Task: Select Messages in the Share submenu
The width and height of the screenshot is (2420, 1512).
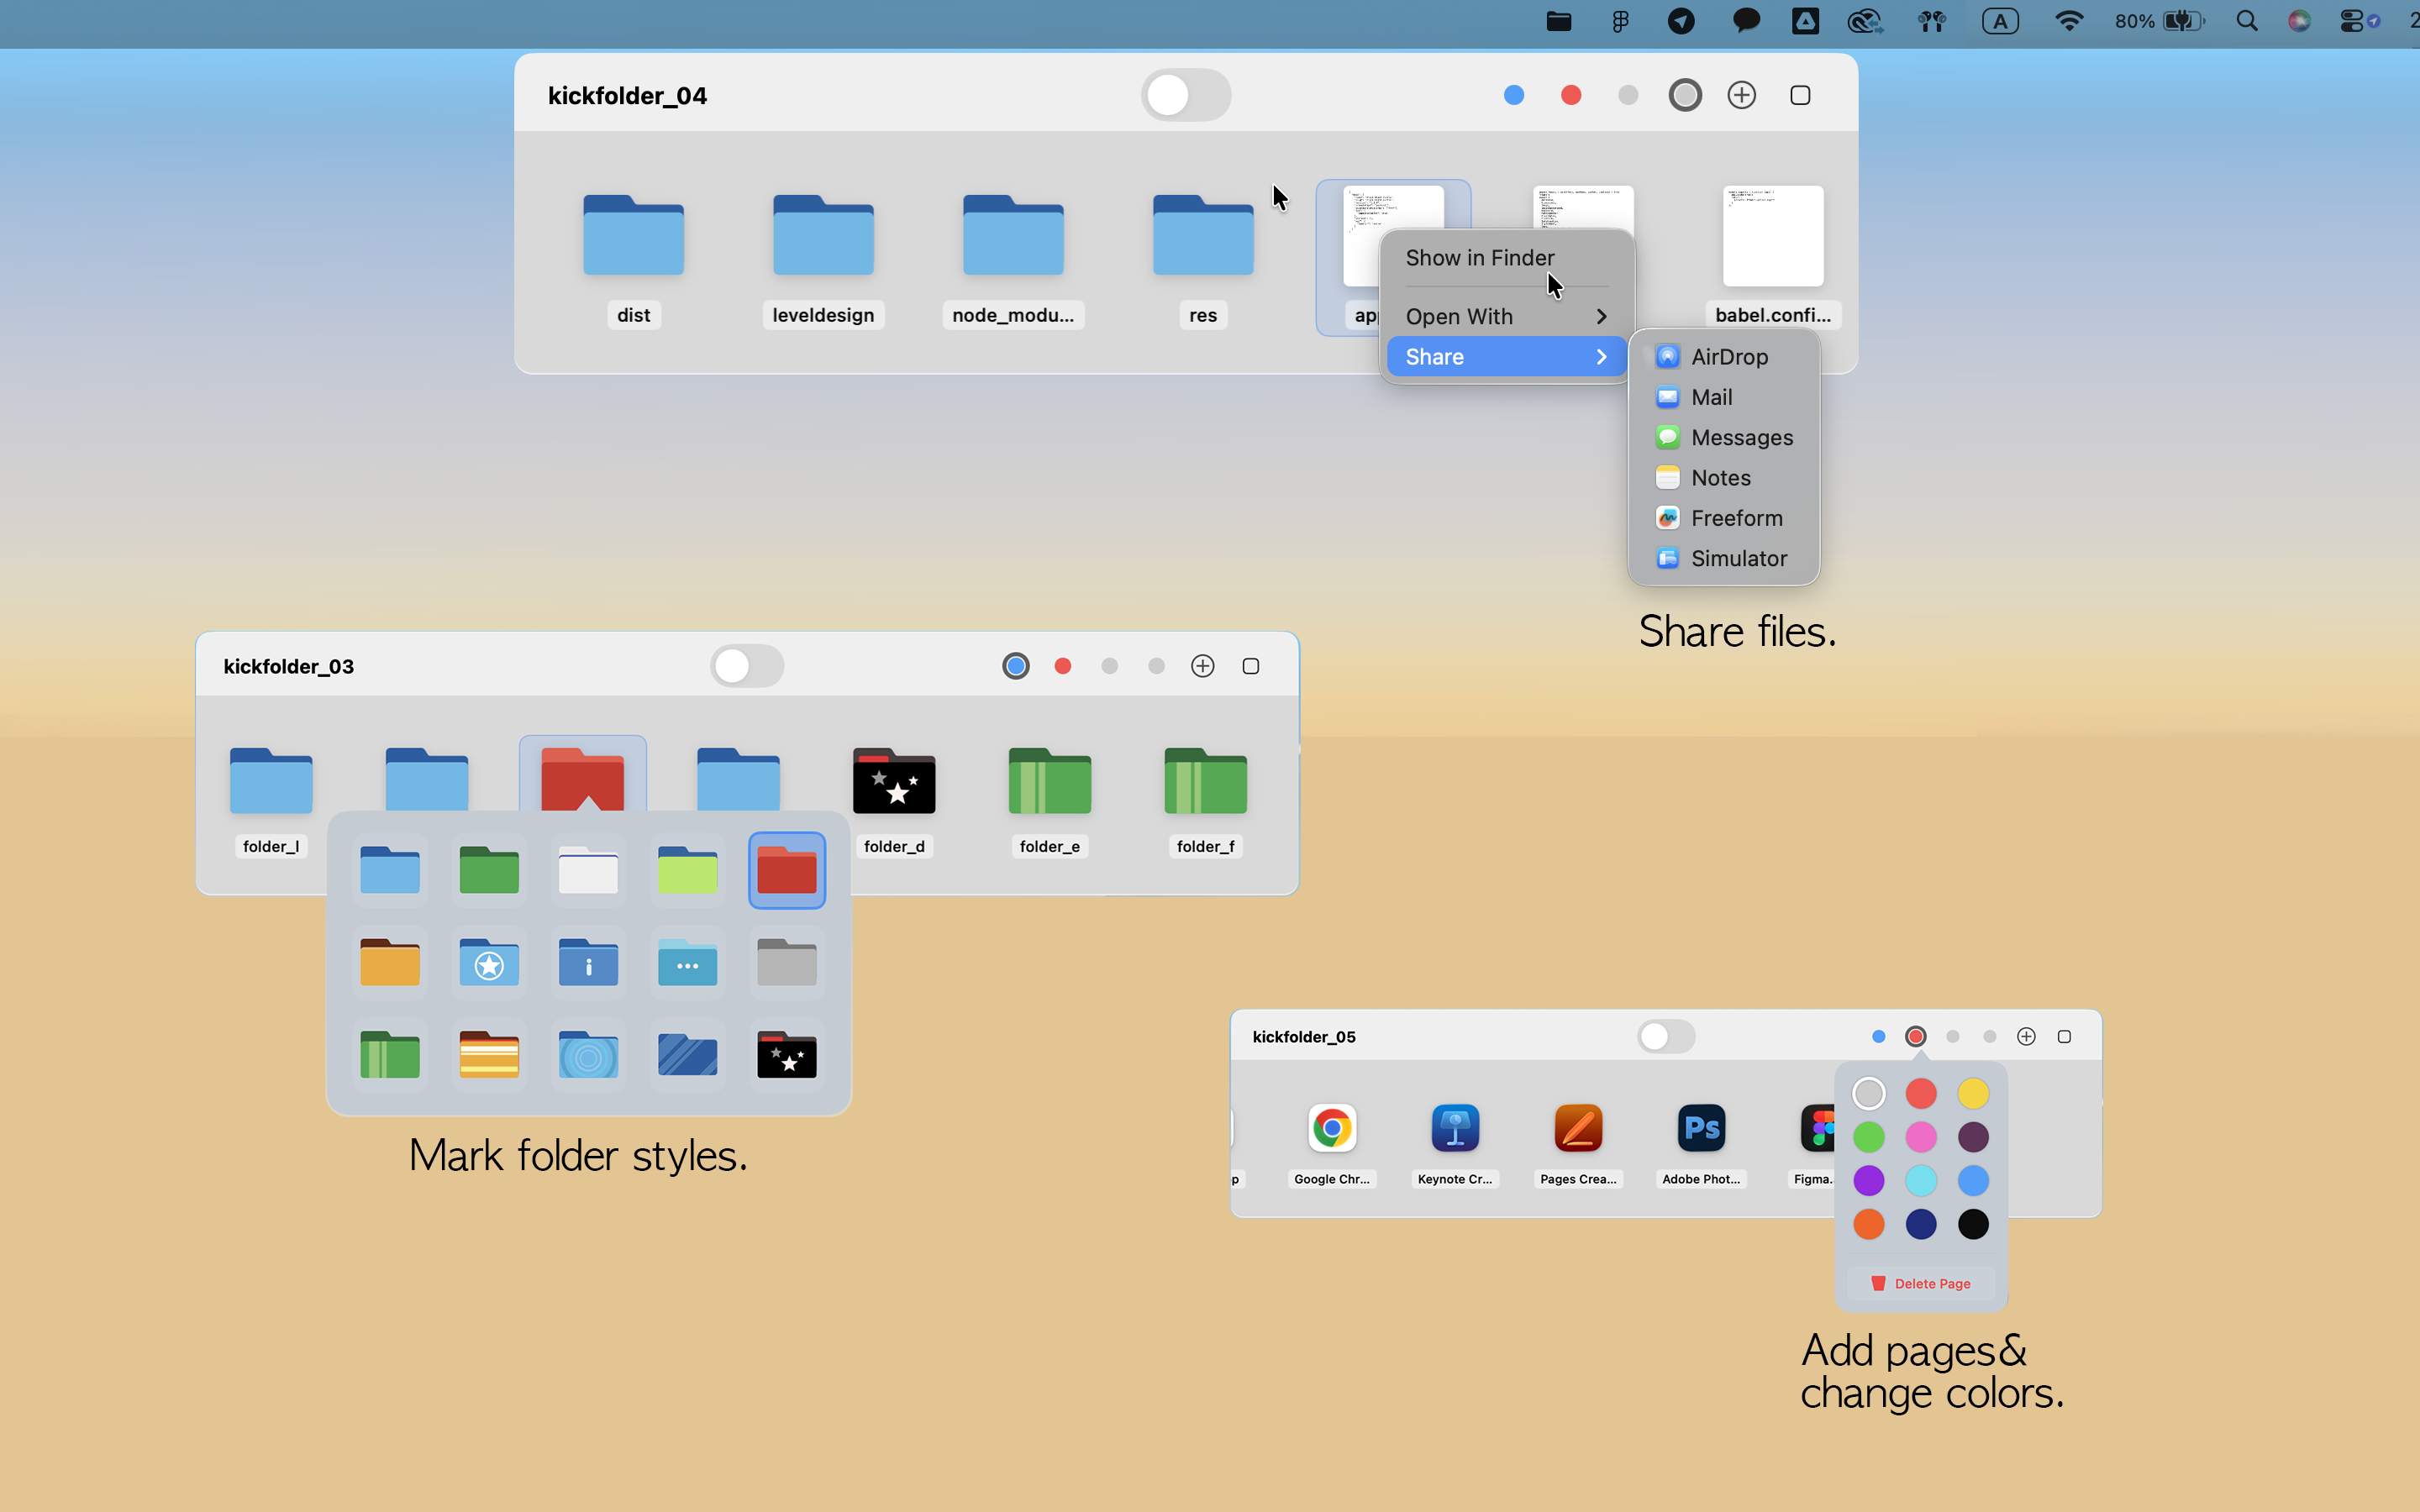Action: (x=1742, y=437)
